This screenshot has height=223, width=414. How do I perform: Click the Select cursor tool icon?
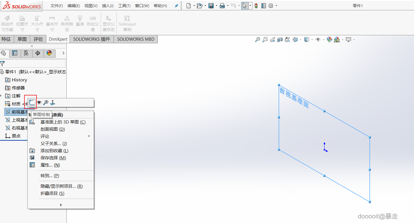pos(245,6)
